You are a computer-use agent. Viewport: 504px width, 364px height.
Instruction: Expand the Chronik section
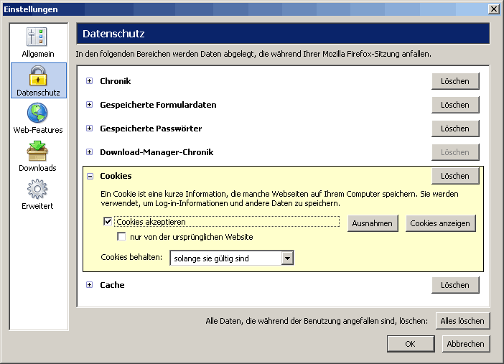[x=90, y=81]
